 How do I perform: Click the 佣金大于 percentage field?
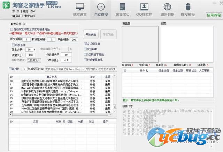point(30,50)
